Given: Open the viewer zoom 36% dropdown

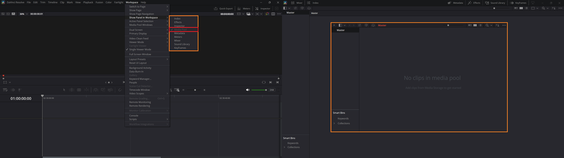Looking at the screenshot, I should pos(23,14).
